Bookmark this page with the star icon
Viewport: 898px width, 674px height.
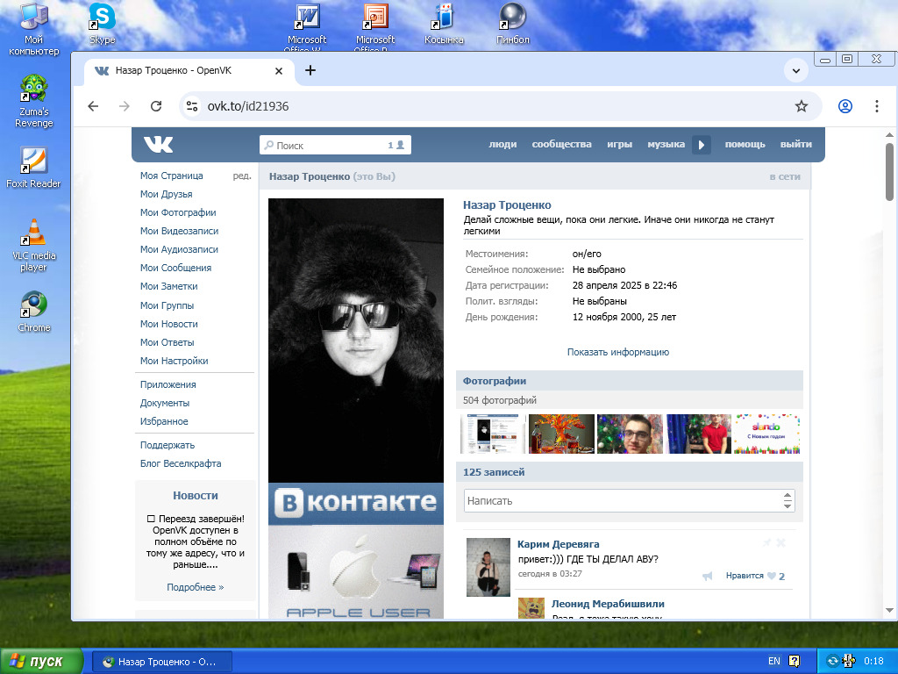coord(801,106)
